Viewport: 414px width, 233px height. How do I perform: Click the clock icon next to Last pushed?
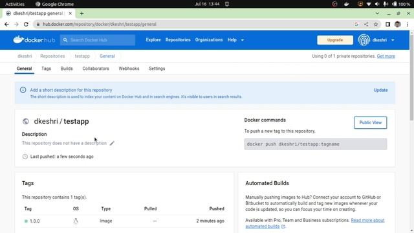(x=25, y=157)
